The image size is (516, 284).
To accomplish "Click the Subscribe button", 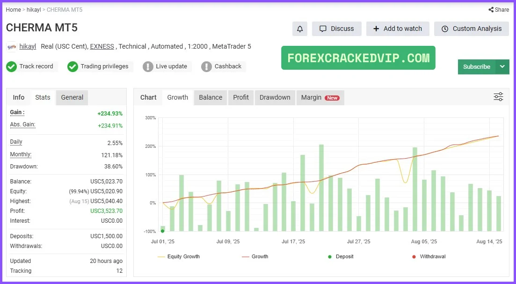I will (477, 67).
